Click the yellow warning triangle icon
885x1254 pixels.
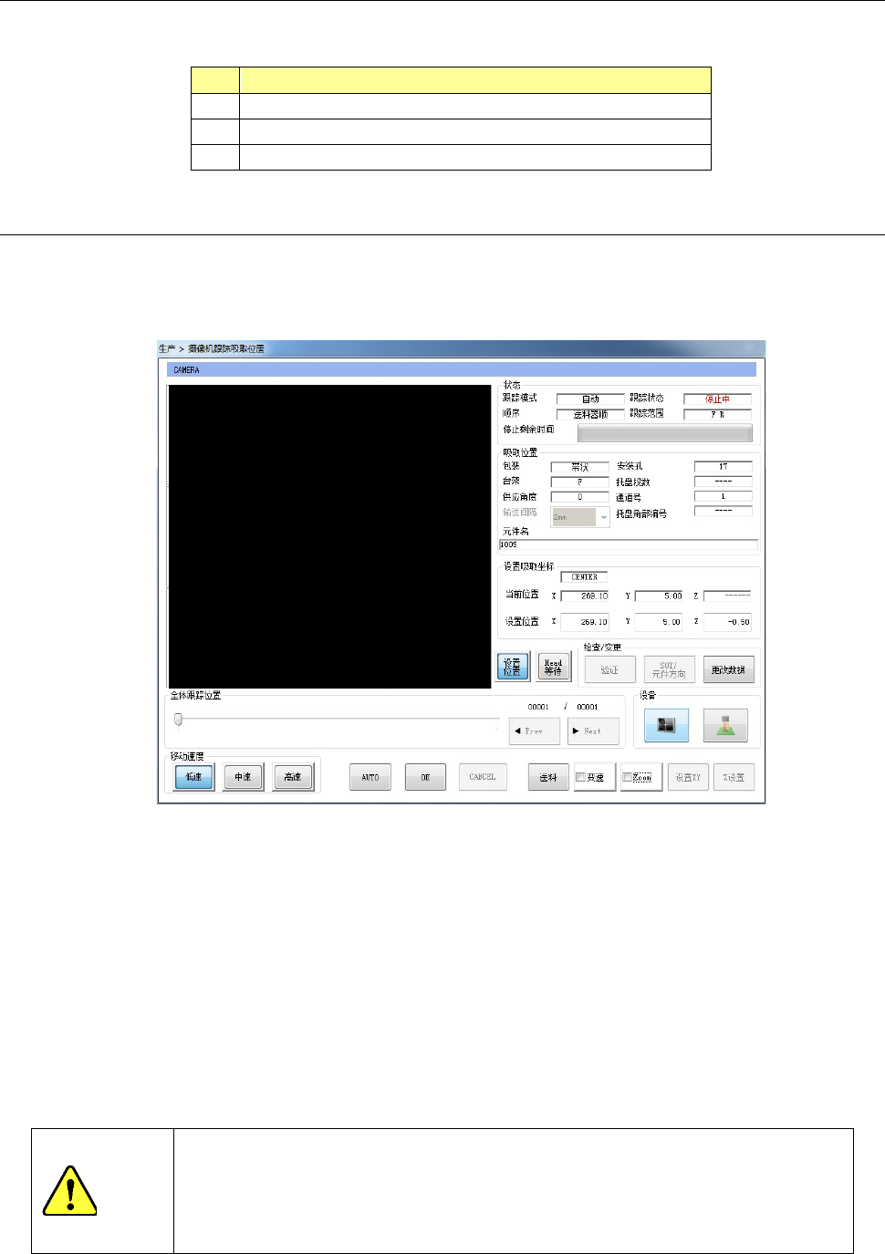tap(70, 1190)
